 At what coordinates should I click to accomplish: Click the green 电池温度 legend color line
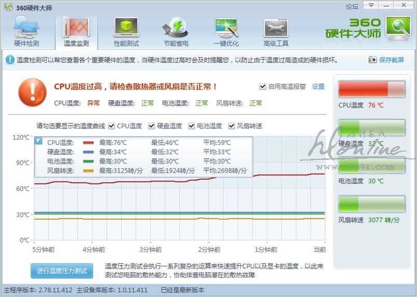coord(88,161)
